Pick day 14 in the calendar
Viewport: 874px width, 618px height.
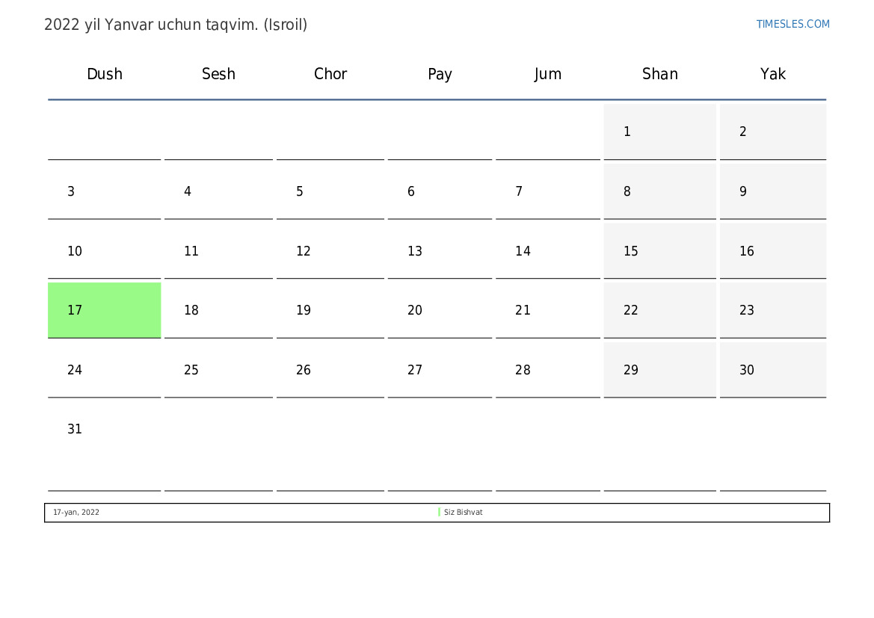(x=548, y=251)
